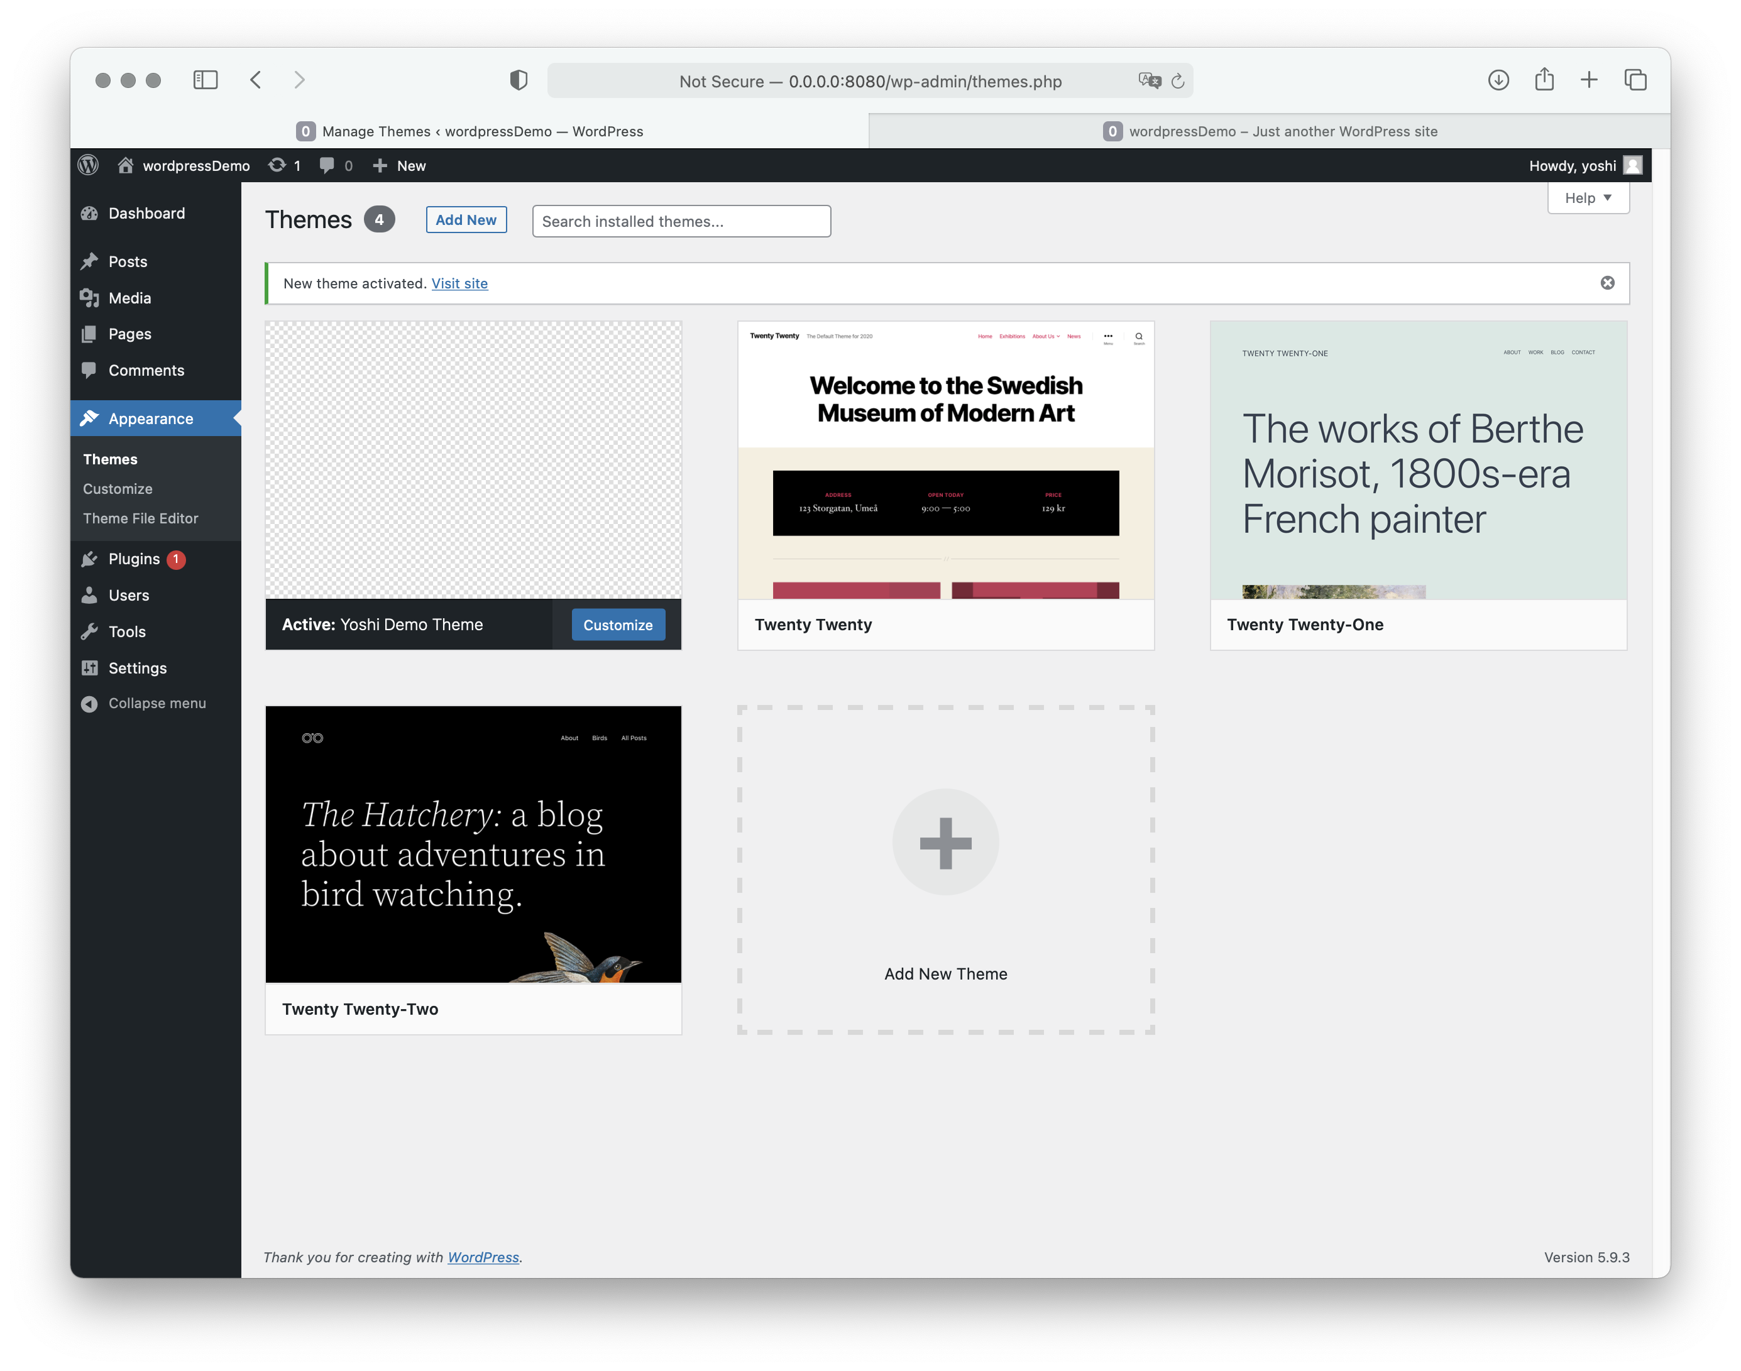Follow the Visit site link
Viewport: 1741px width, 1371px height.
tap(459, 283)
